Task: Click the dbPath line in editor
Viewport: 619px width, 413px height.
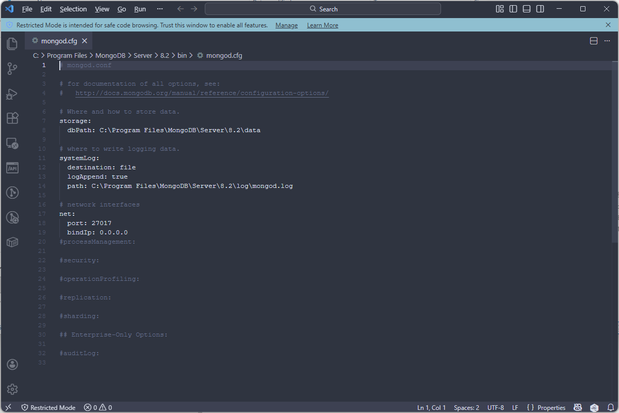Action: pyautogui.click(x=164, y=130)
